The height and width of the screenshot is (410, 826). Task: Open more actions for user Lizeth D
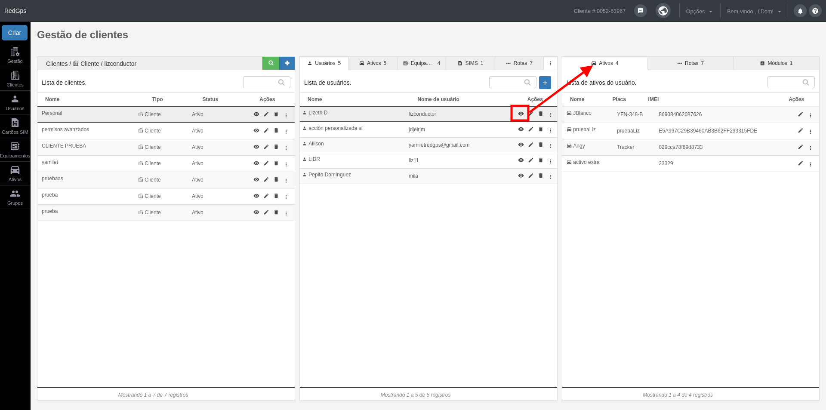pyautogui.click(x=551, y=114)
